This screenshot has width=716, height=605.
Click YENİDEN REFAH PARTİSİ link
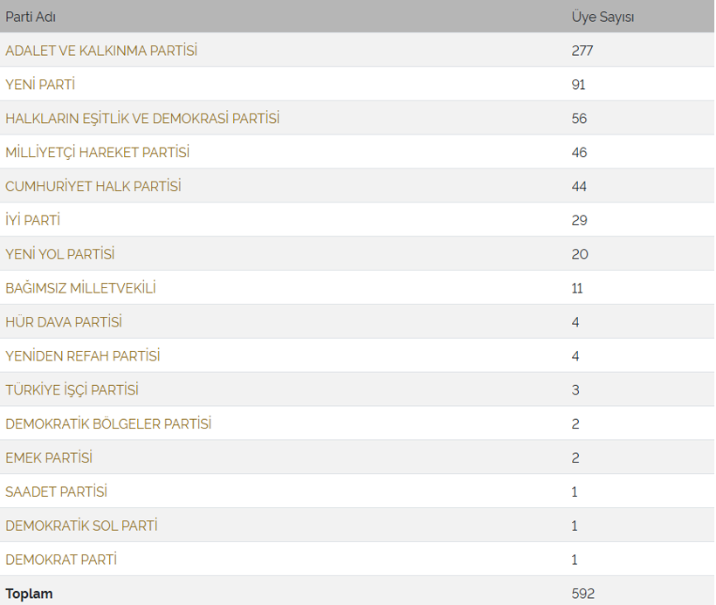[x=83, y=355]
